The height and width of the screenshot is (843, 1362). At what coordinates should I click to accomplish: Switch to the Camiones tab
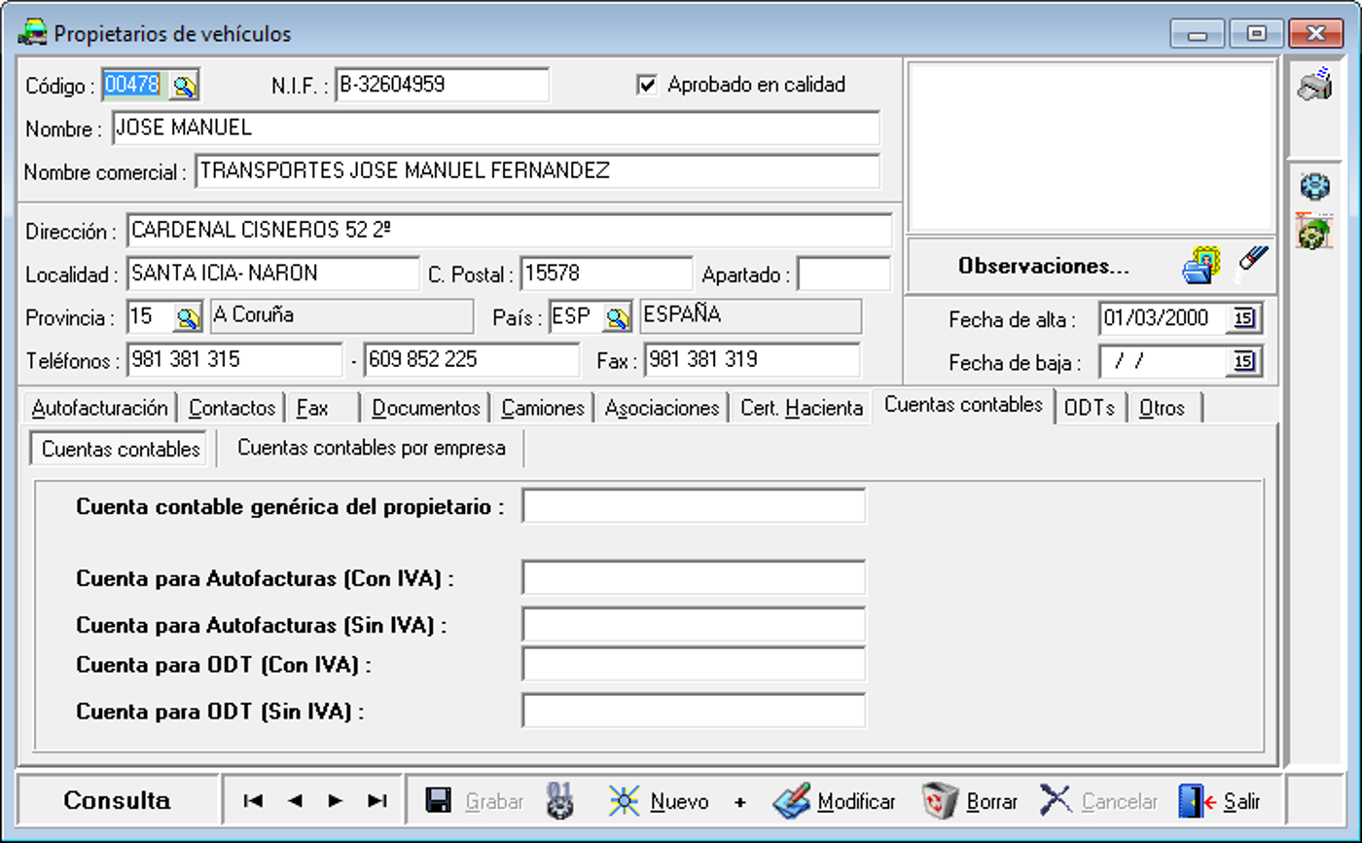543,408
